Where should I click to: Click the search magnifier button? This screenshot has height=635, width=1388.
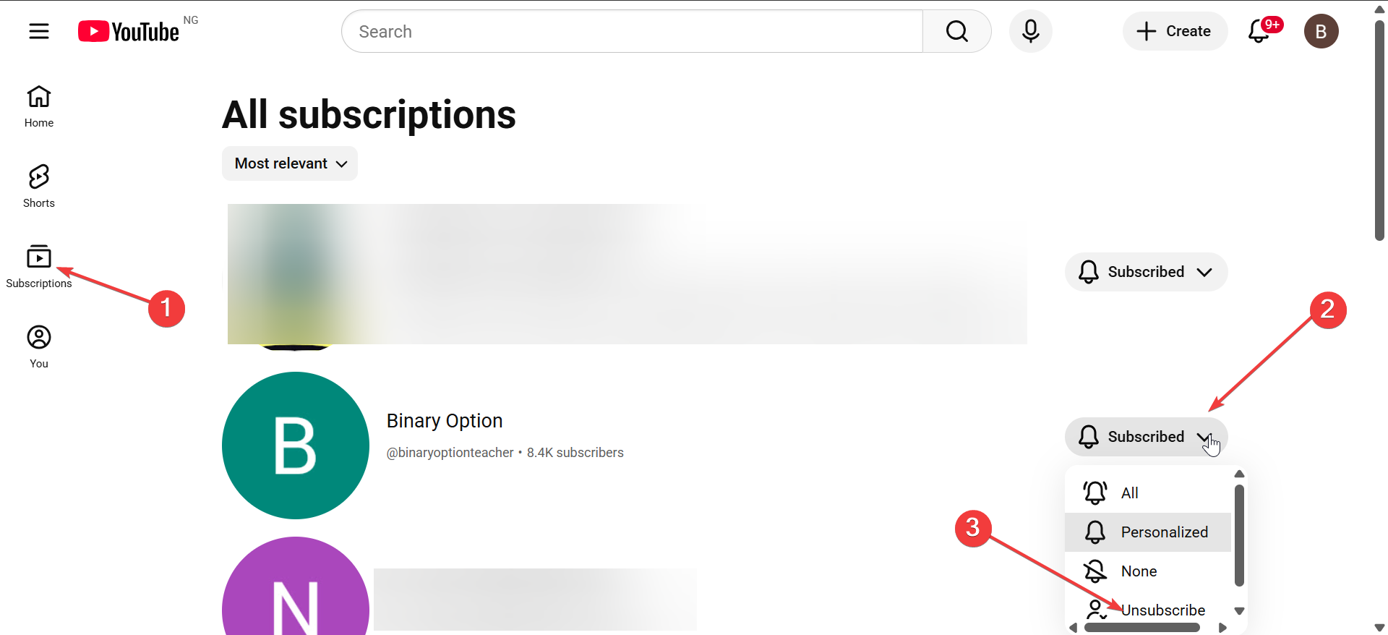point(956,31)
